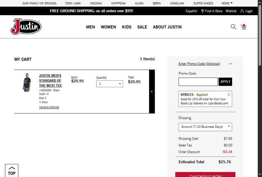Go to Align brand
262x177 pixels.
tap(139, 3)
